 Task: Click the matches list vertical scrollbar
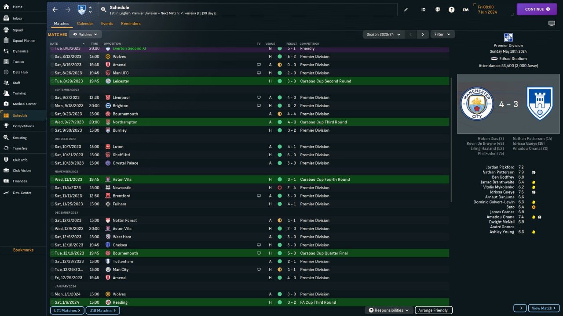(x=451, y=140)
